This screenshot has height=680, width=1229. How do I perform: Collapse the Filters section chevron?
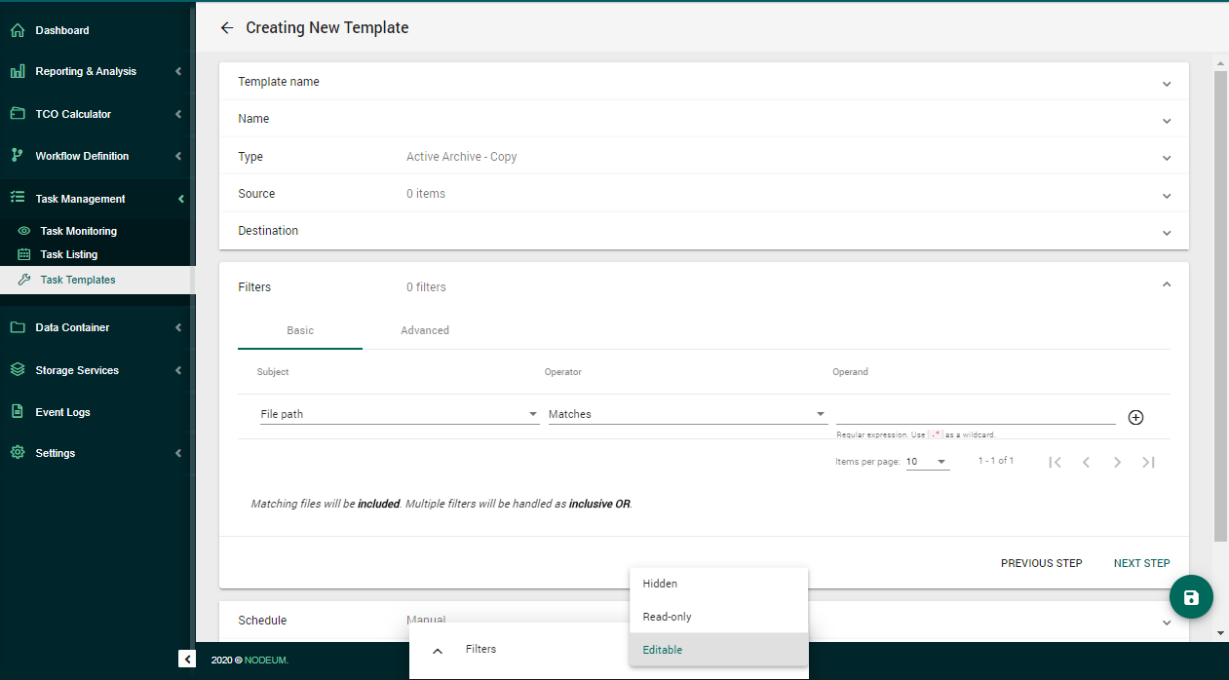[1167, 284]
